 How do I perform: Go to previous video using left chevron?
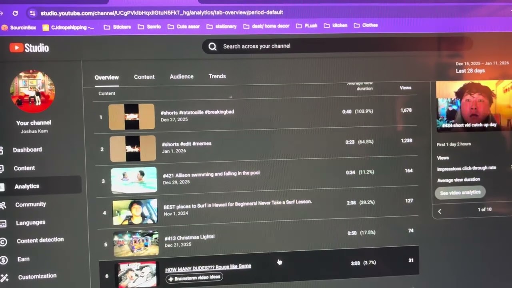point(440,211)
